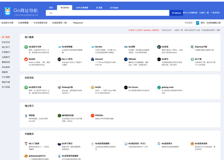Click the 联系我们 link

point(215,13)
